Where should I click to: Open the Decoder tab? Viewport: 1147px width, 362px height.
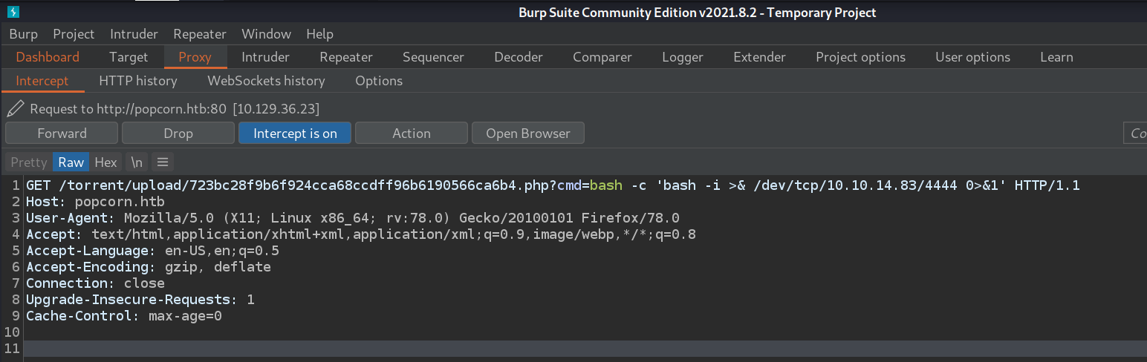[519, 57]
